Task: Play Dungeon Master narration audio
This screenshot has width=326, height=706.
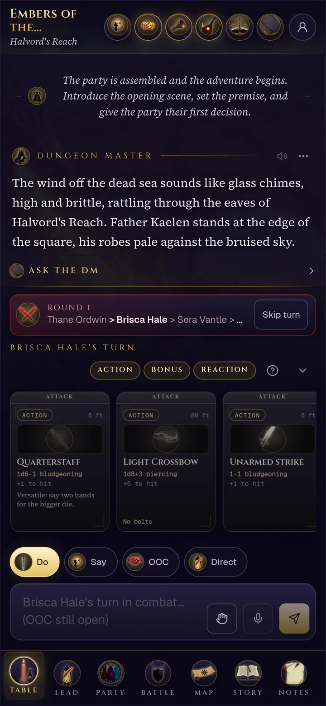Action: (x=282, y=156)
